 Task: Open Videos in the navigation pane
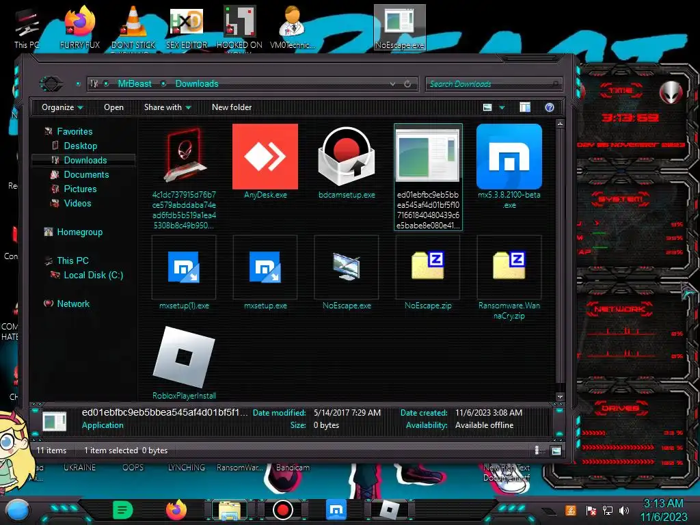click(x=77, y=202)
